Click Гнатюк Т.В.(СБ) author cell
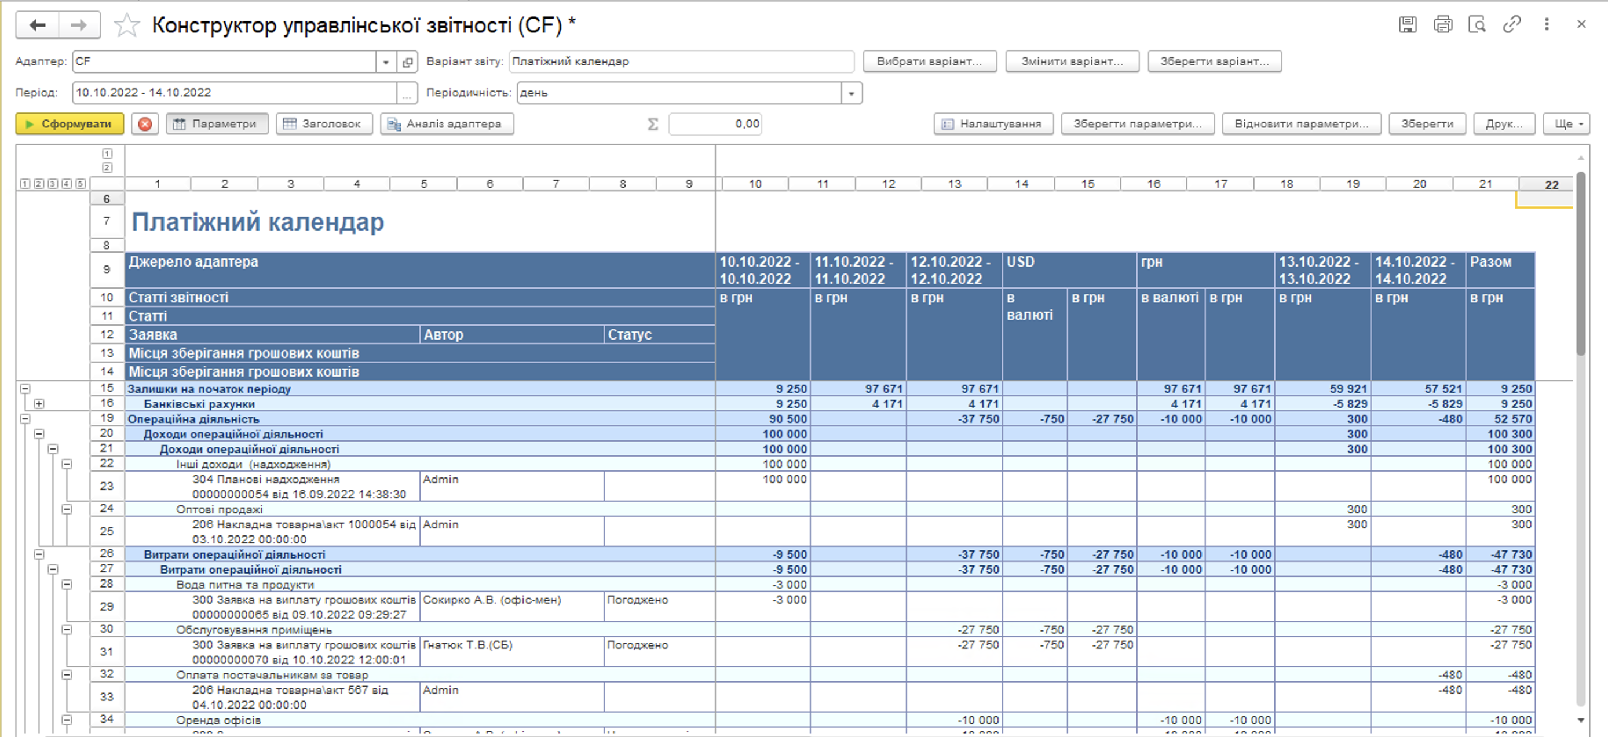 pyautogui.click(x=512, y=652)
